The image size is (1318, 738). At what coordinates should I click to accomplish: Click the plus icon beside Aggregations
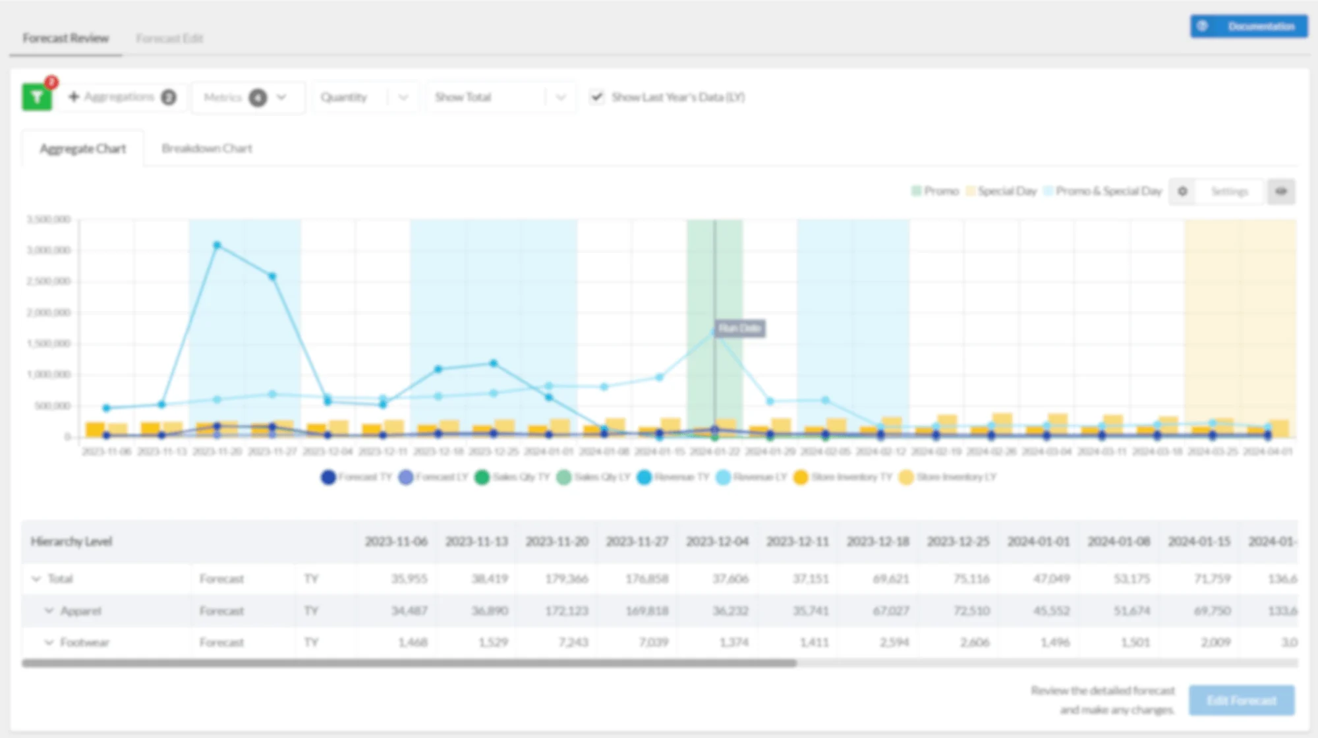coord(74,97)
